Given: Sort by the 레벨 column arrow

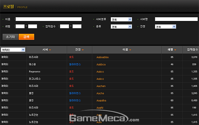Looking at the screenshot, I should pyautogui.click(x=175, y=50).
